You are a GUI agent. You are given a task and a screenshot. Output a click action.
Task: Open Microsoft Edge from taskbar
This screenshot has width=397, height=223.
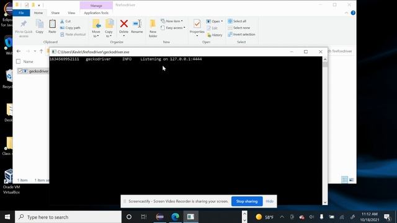[175, 217]
